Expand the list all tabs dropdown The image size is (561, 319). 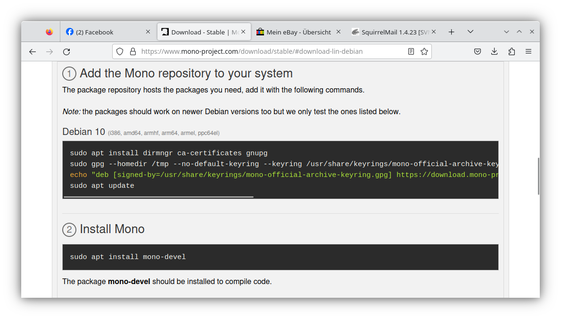point(470,32)
